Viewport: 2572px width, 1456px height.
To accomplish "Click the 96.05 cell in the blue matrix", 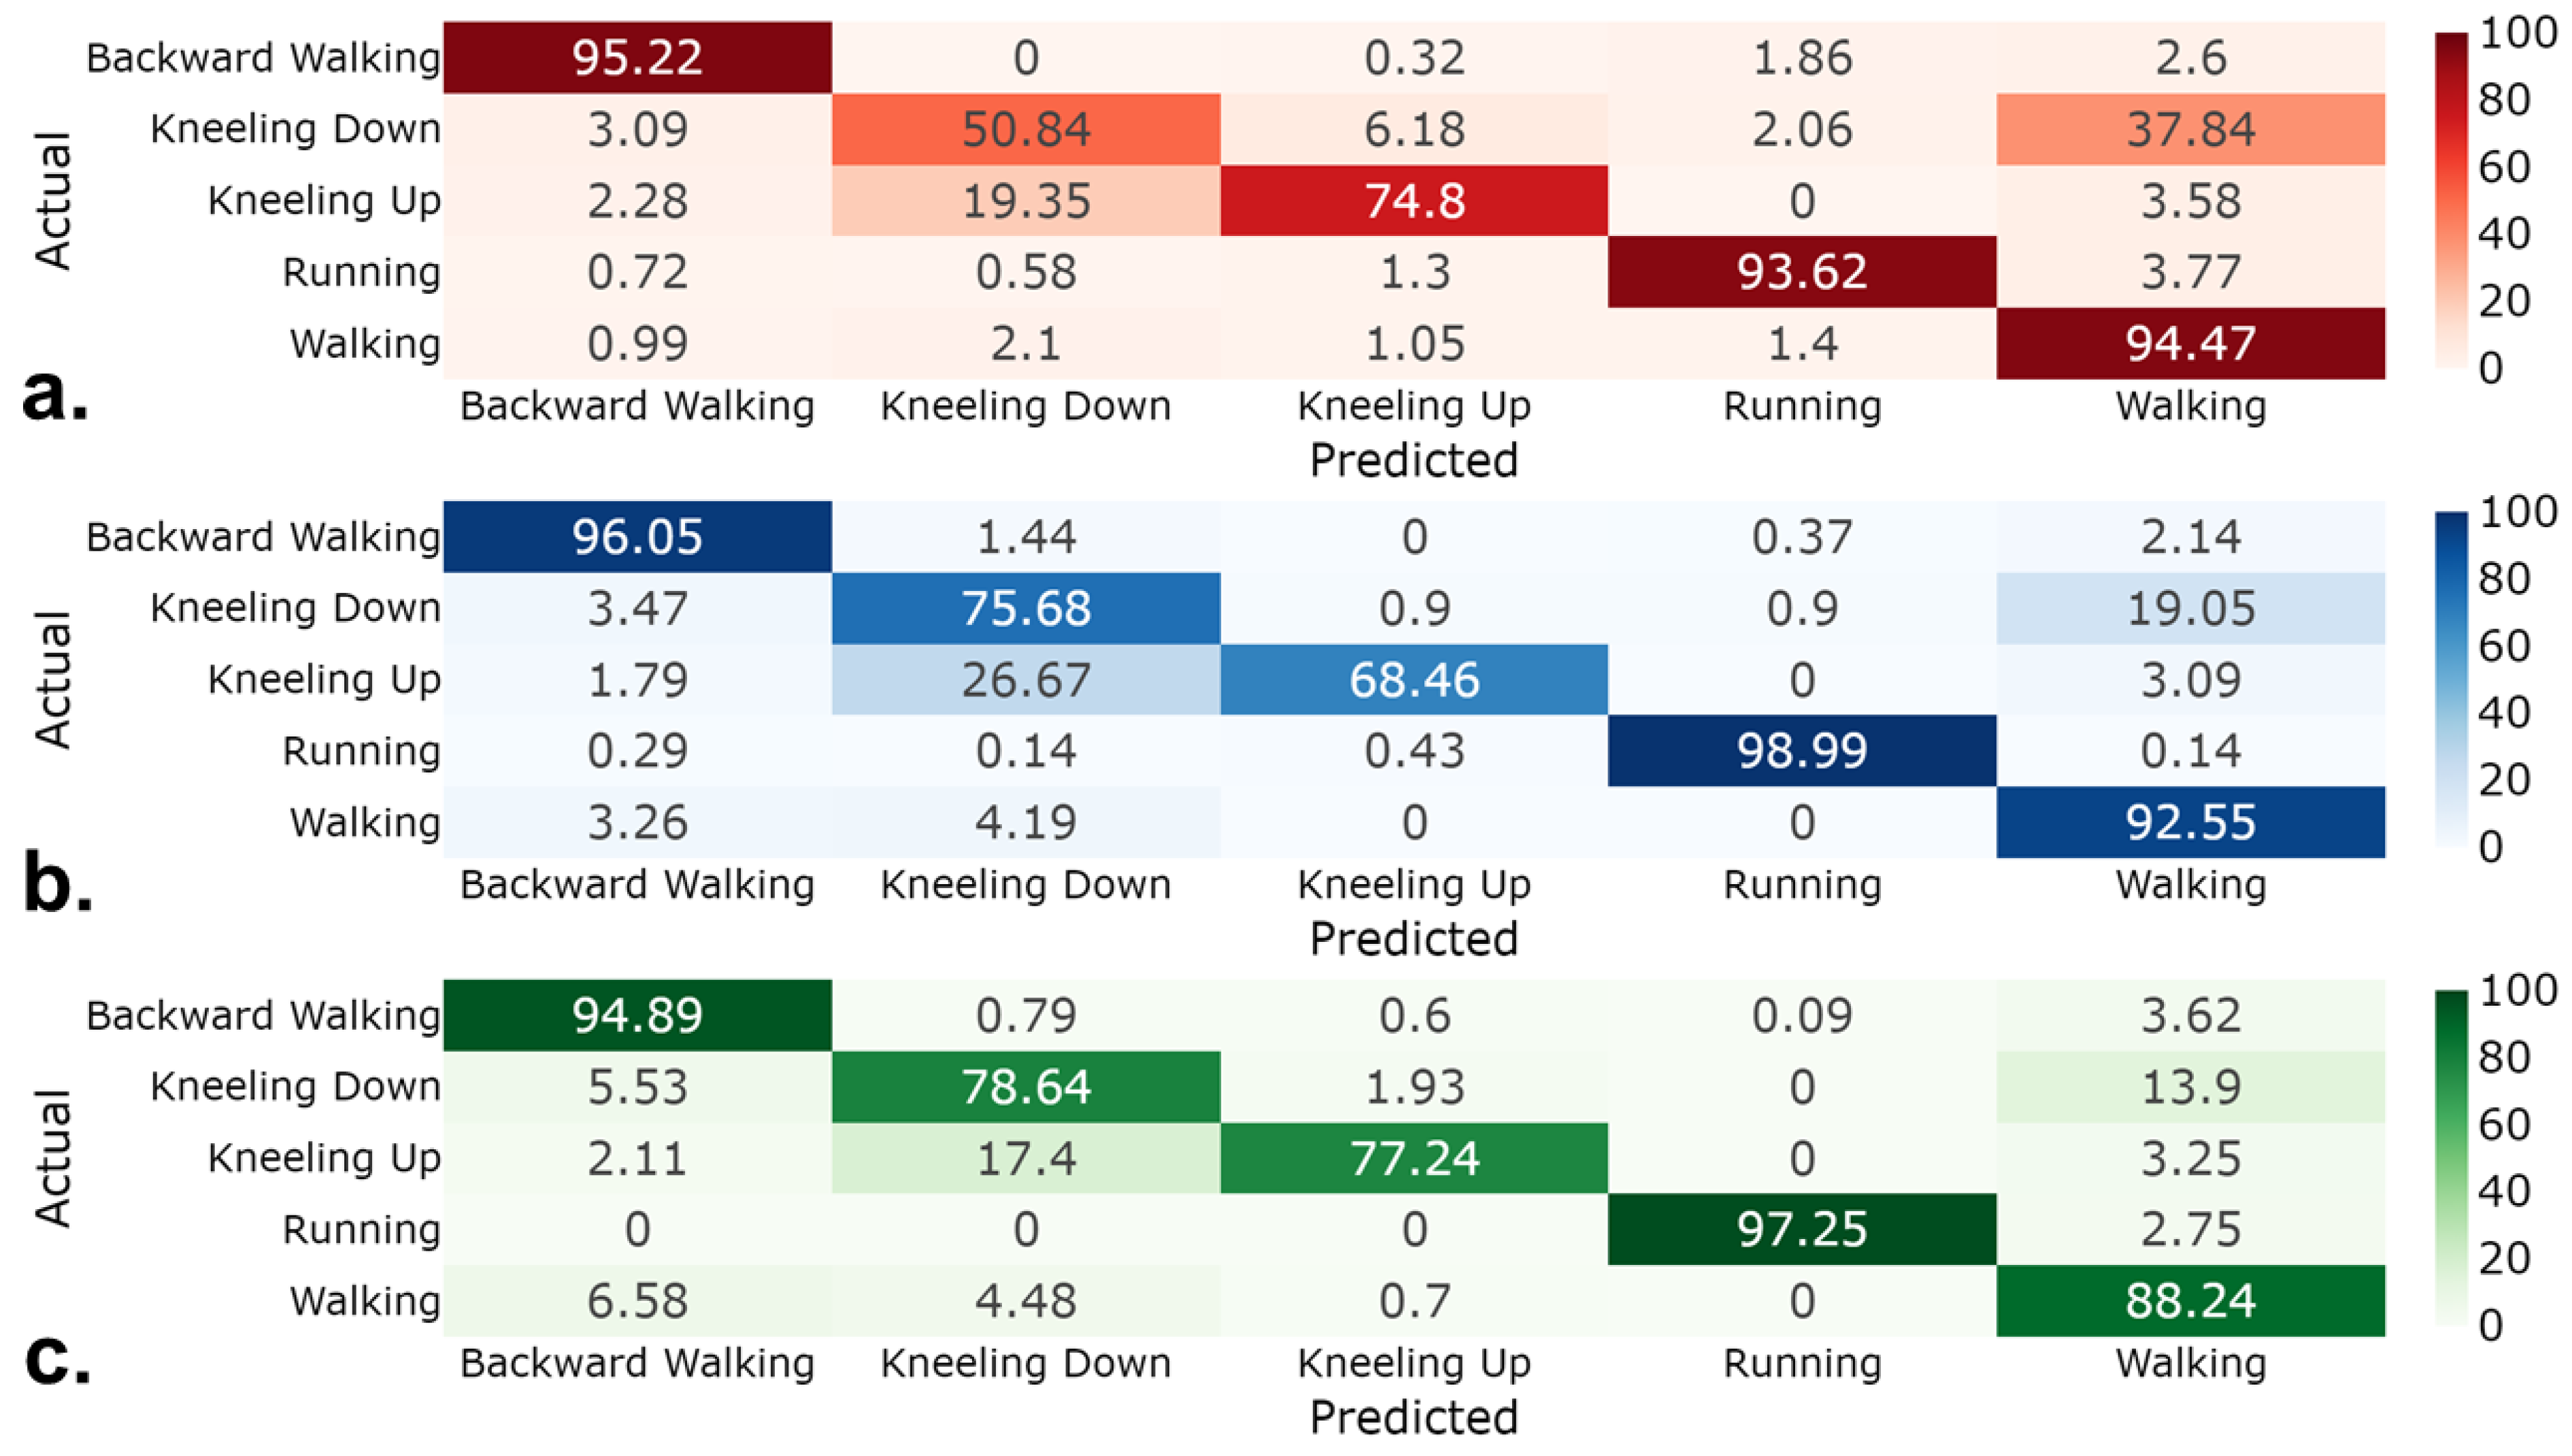I will point(637,537).
